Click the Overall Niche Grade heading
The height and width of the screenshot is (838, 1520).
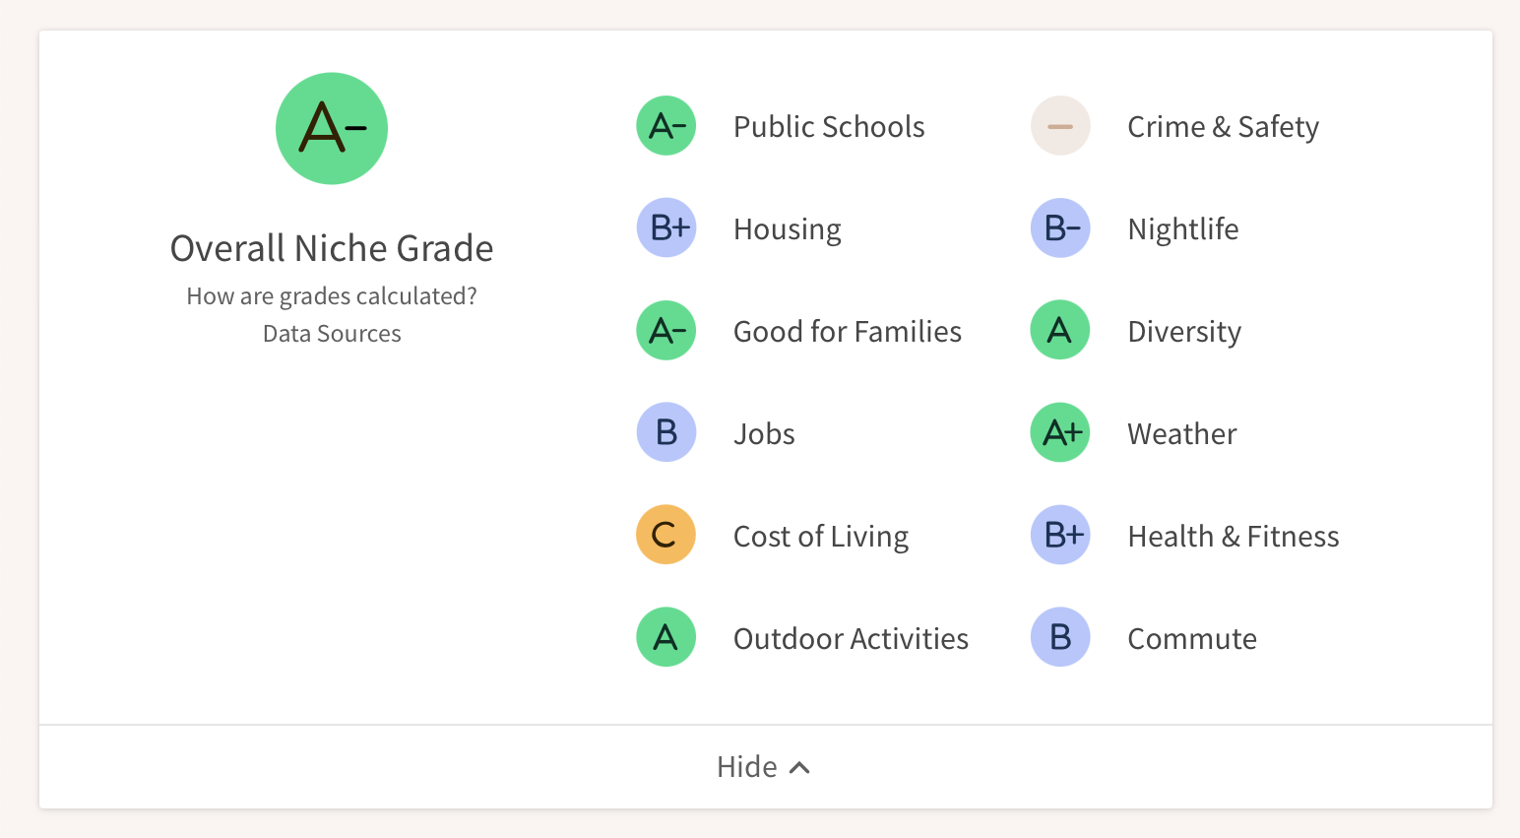[x=332, y=248]
